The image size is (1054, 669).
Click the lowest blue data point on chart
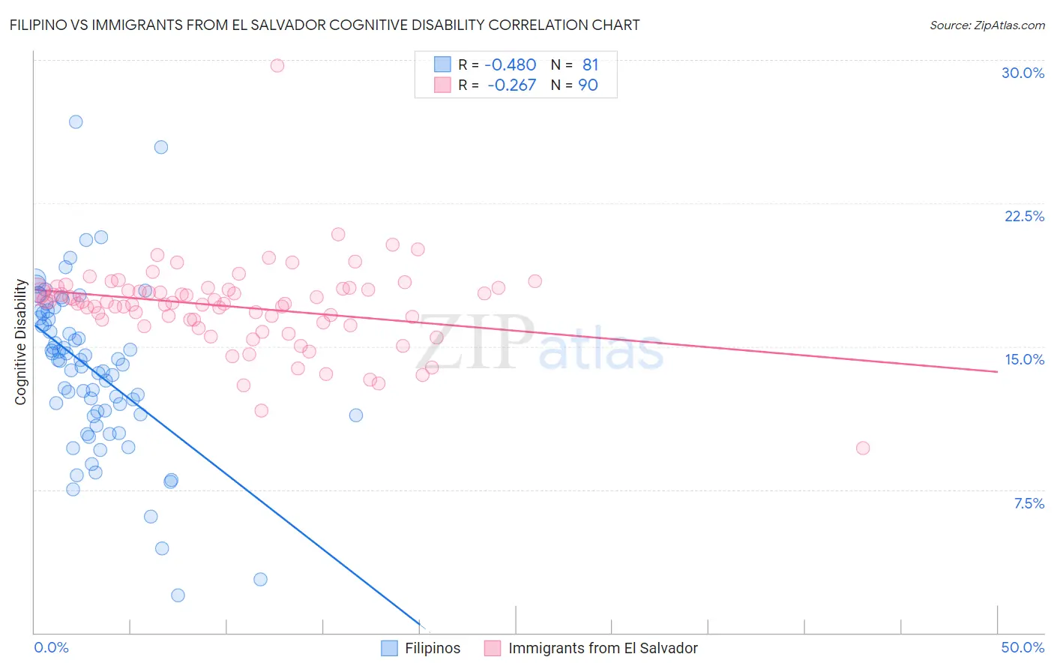[178, 595]
